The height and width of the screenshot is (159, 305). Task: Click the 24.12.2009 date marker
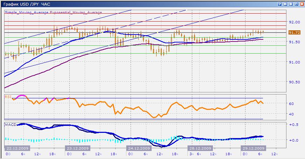point(139,148)
